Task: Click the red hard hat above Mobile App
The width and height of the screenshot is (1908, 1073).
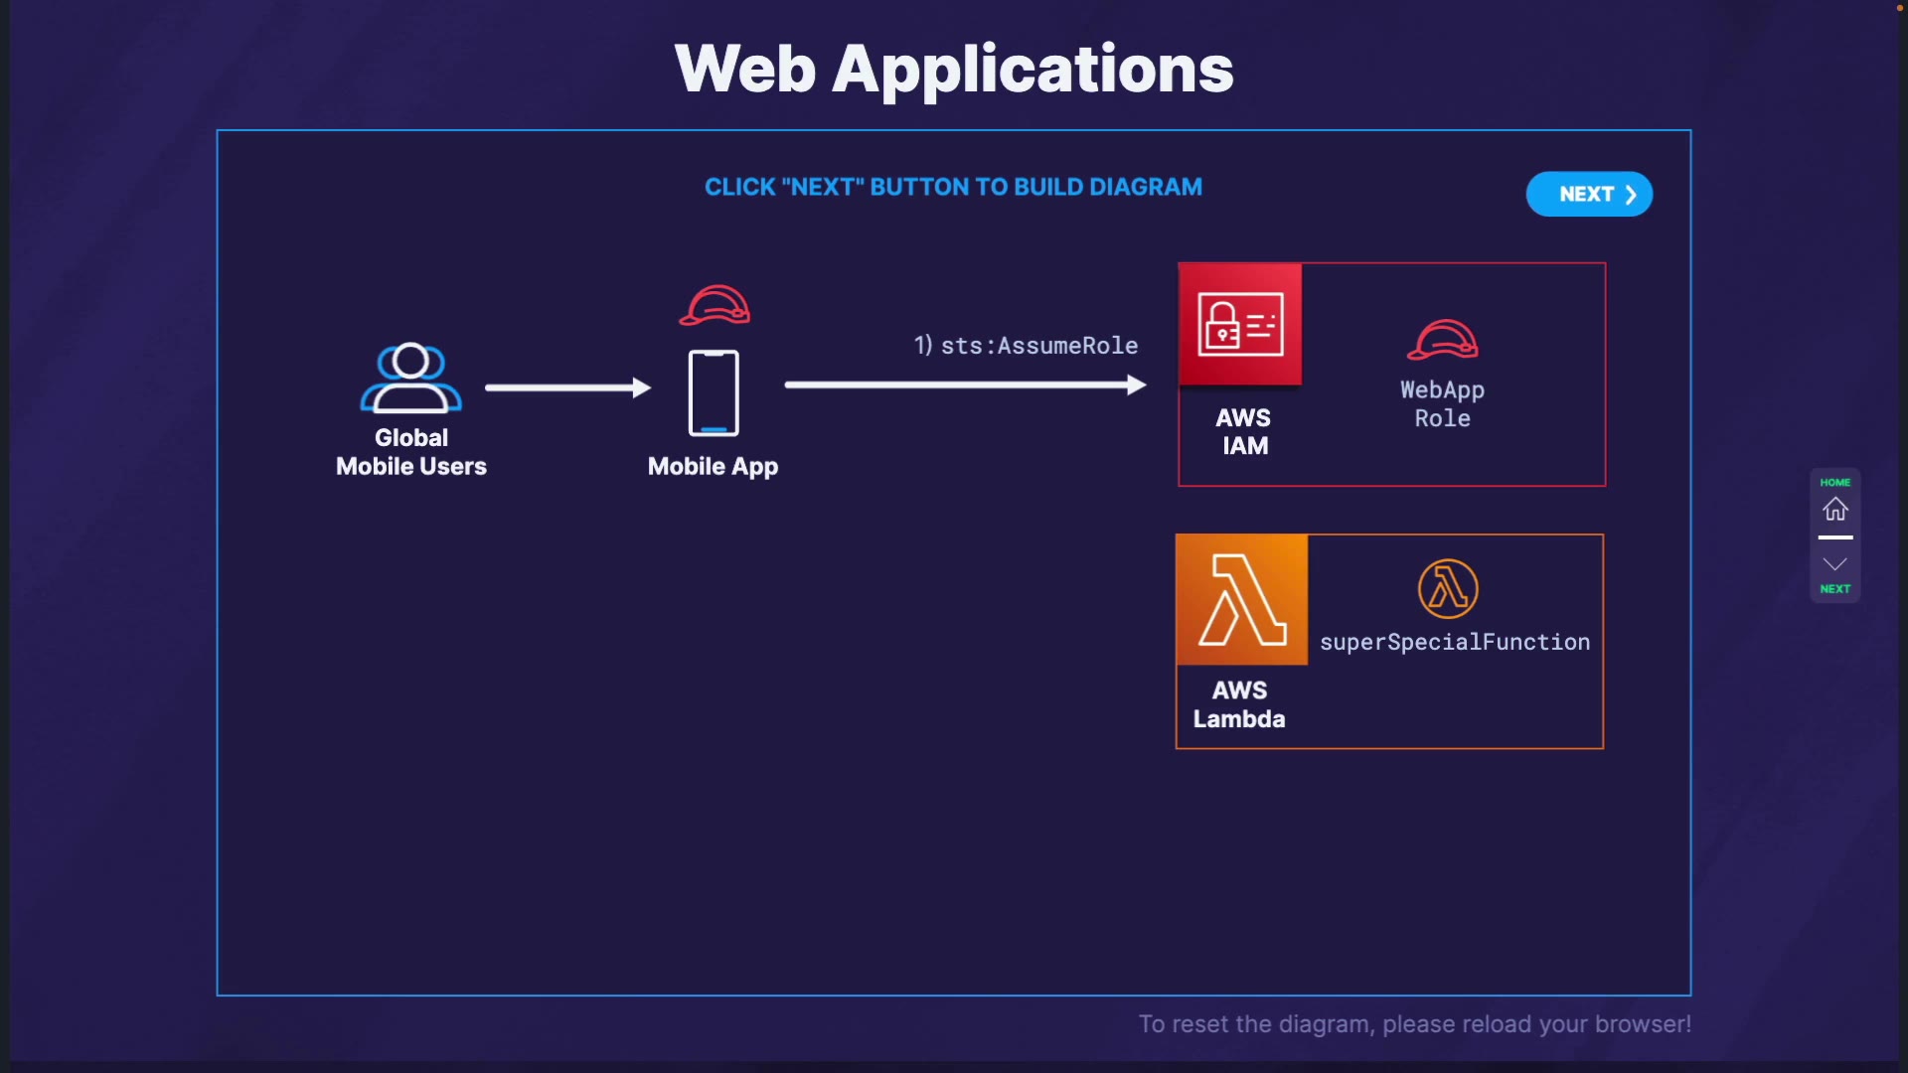Action: pos(715,306)
